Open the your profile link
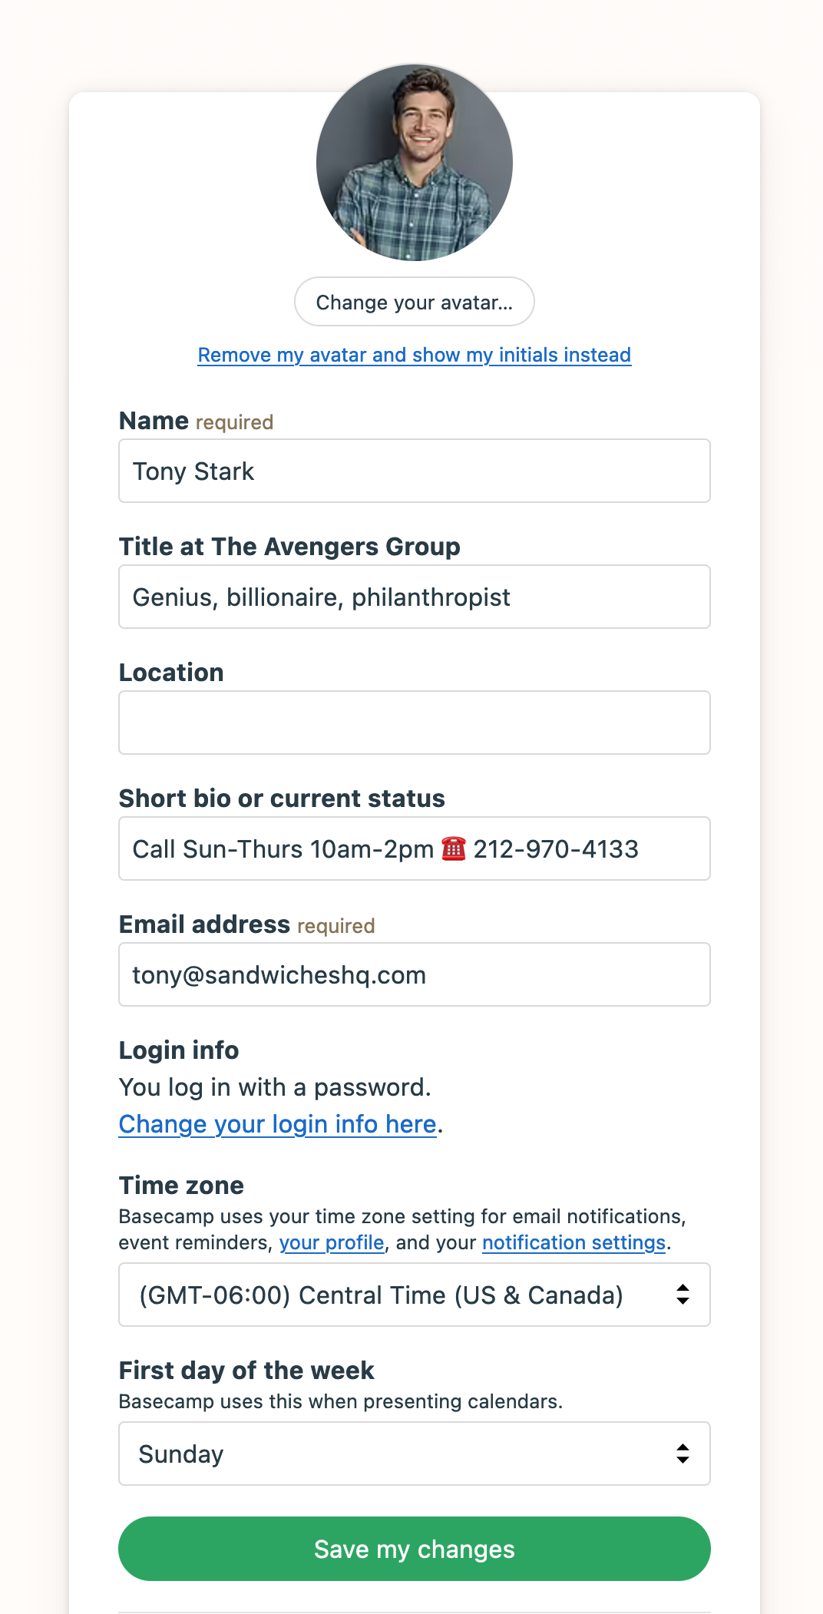 click(332, 1242)
